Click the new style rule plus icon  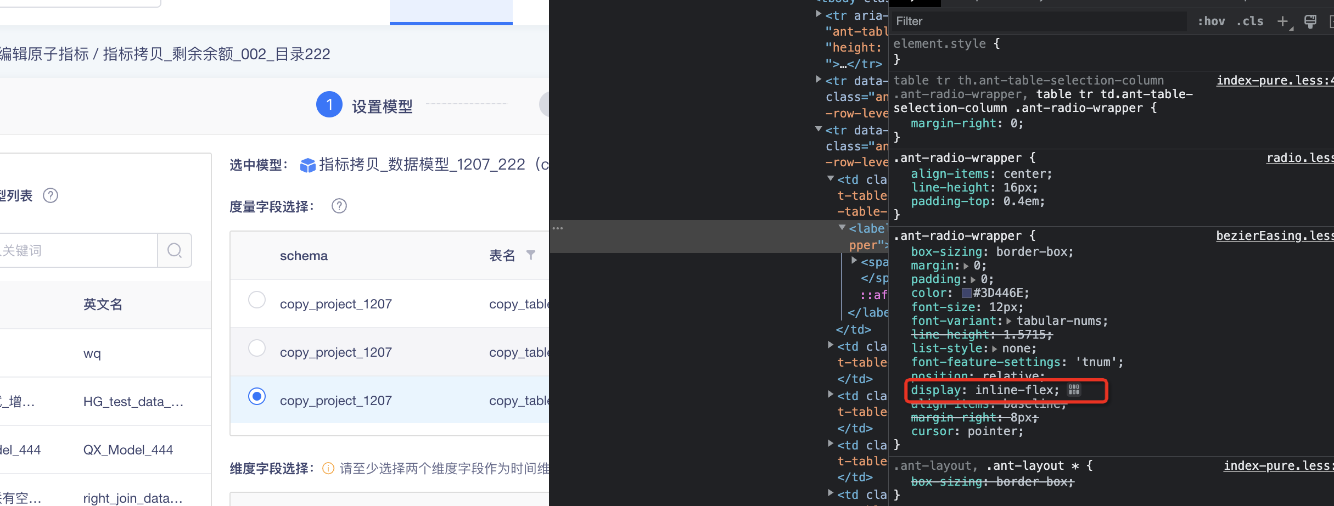[x=1283, y=21]
